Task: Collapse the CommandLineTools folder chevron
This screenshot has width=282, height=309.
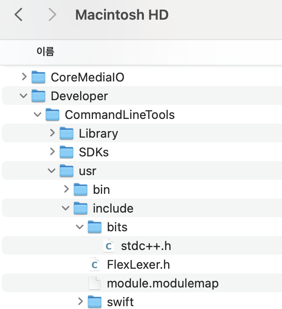Action: pyautogui.click(x=37, y=115)
